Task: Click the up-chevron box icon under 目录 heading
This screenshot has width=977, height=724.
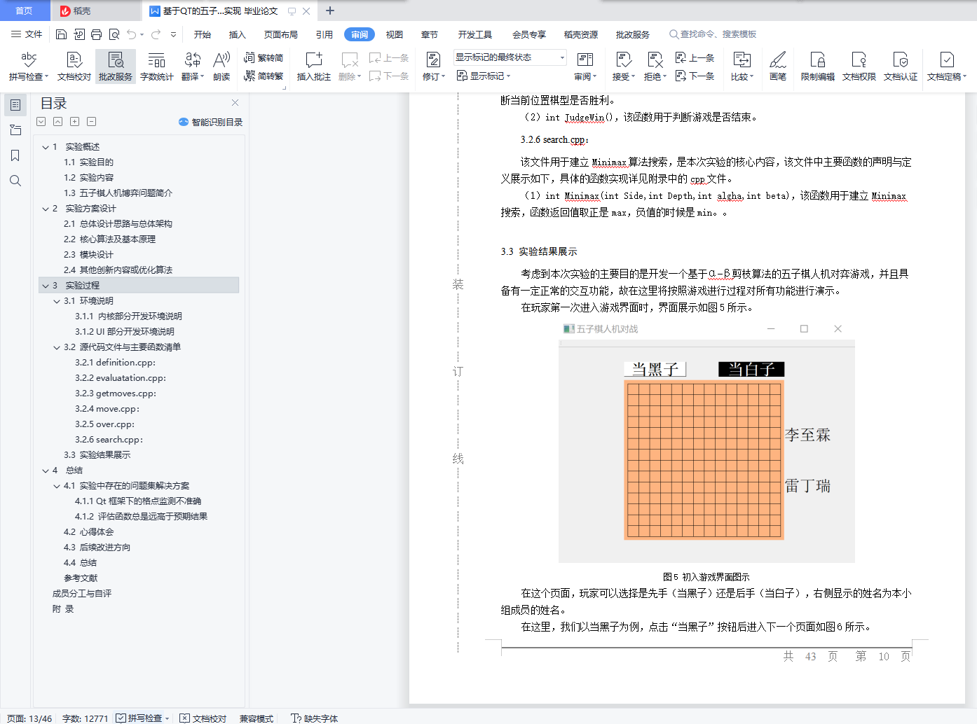Action: pos(57,122)
